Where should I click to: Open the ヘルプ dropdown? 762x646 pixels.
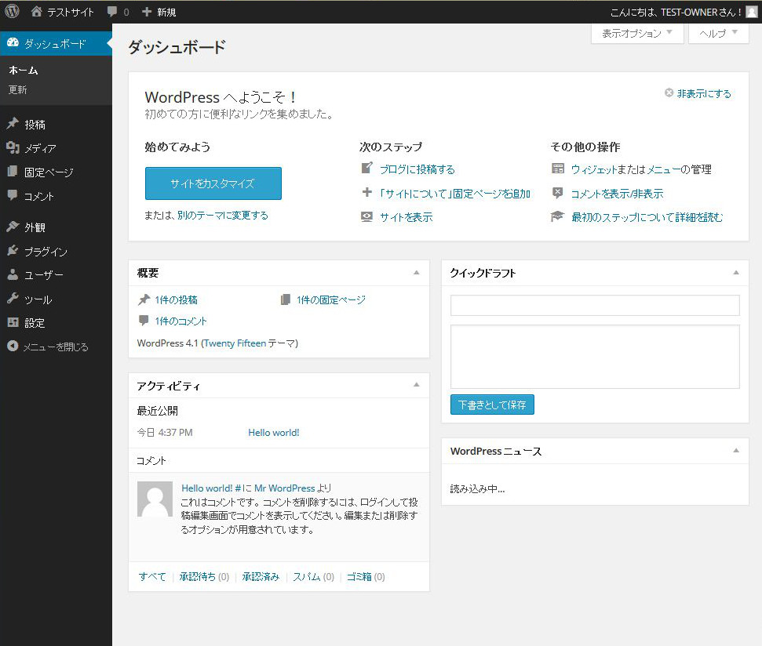718,33
